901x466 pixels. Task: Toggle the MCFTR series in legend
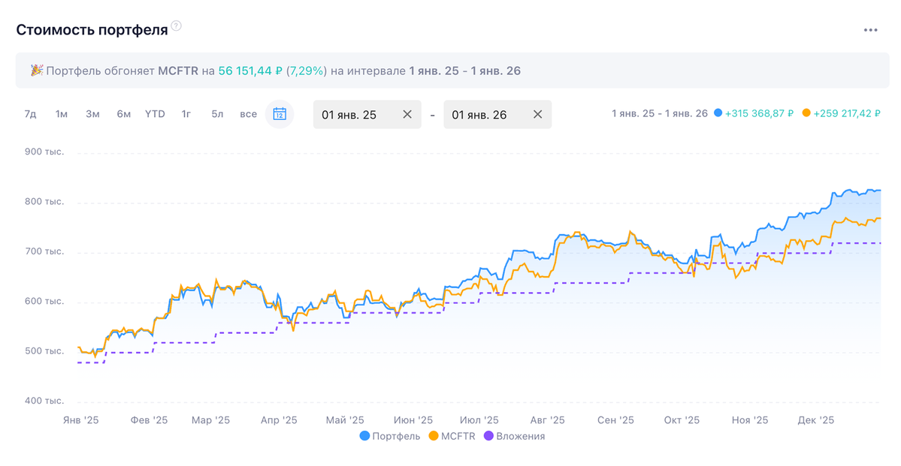pos(457,436)
